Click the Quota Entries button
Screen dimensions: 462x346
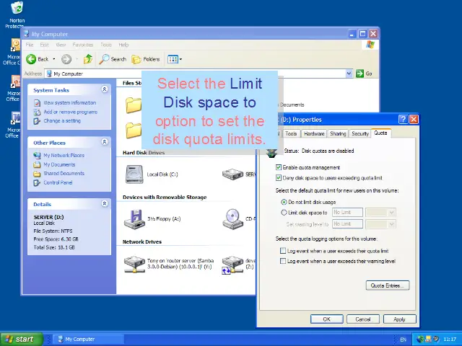(388, 285)
